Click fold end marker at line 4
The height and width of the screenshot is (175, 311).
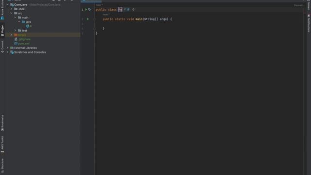[x=95, y=29]
